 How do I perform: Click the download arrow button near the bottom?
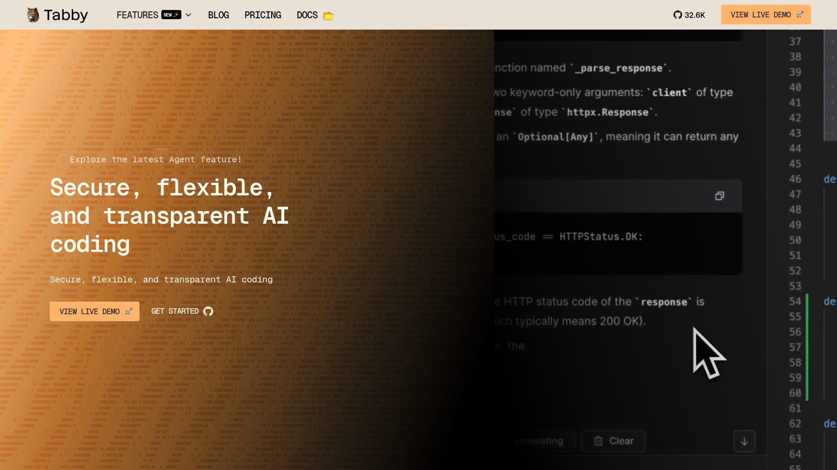[744, 441]
